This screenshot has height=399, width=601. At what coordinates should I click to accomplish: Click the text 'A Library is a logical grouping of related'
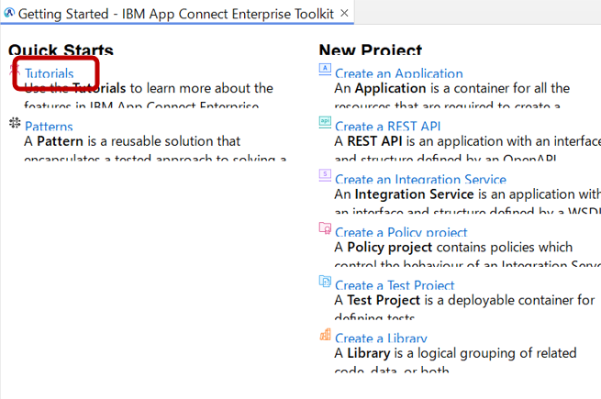click(455, 352)
